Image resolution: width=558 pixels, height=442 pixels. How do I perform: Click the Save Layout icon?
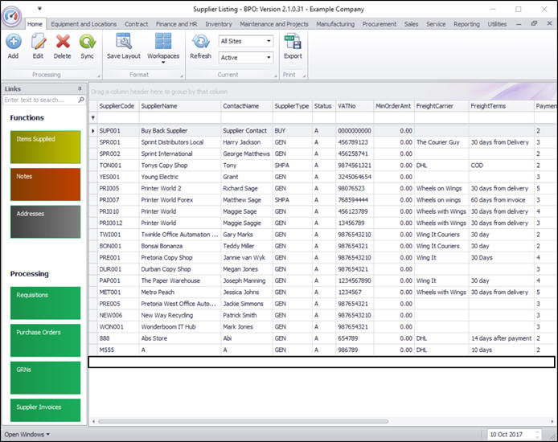[123, 42]
